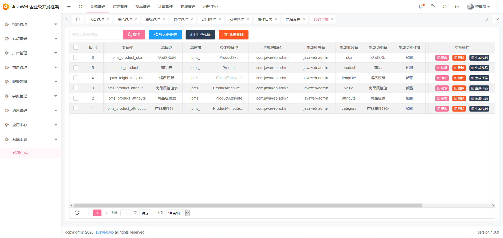
Task: Click the lock screen icon
Action: point(457,7)
